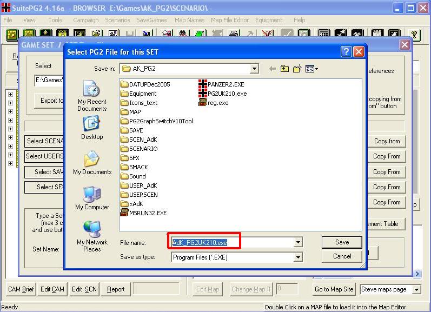
Task: Create a new folder in AK_PG2
Action: [x=297, y=69]
